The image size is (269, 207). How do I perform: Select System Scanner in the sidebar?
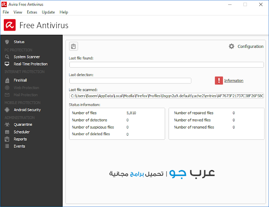(27, 57)
